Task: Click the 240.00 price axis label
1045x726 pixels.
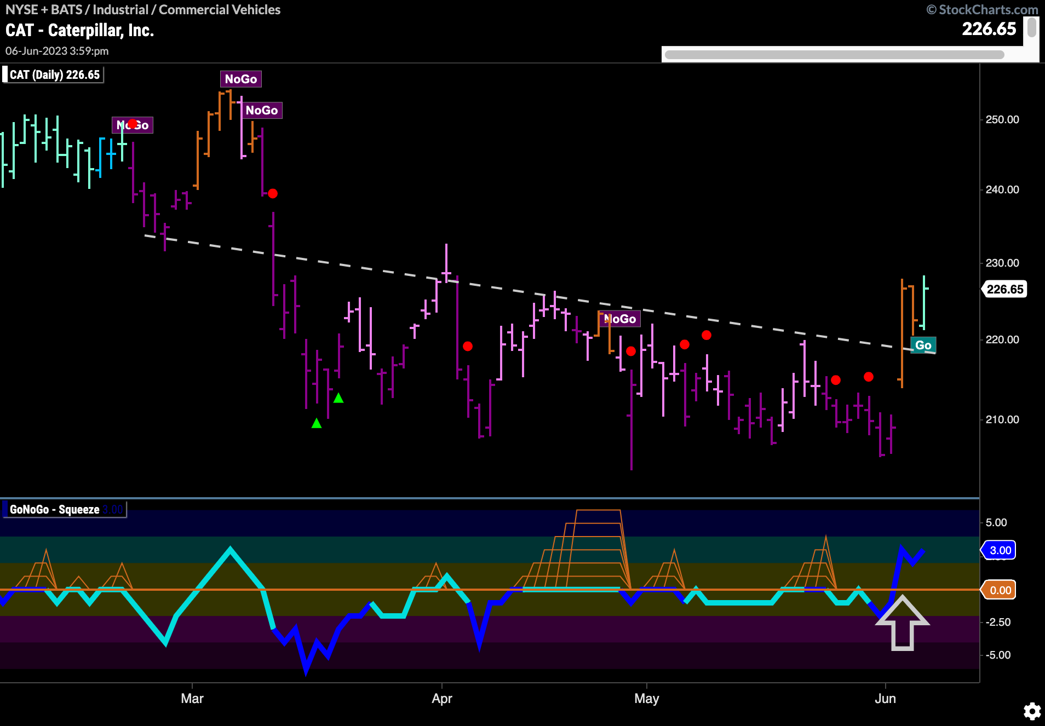Action: click(x=1002, y=189)
